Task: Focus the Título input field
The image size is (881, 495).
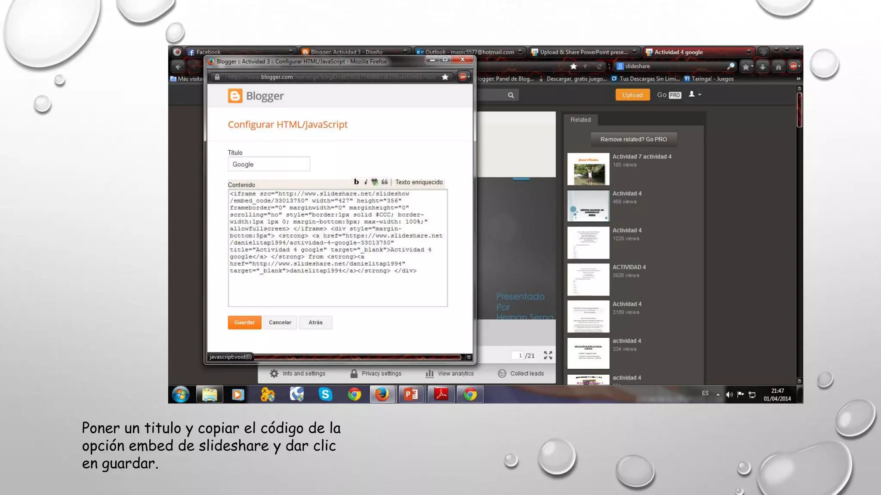Action: [269, 164]
